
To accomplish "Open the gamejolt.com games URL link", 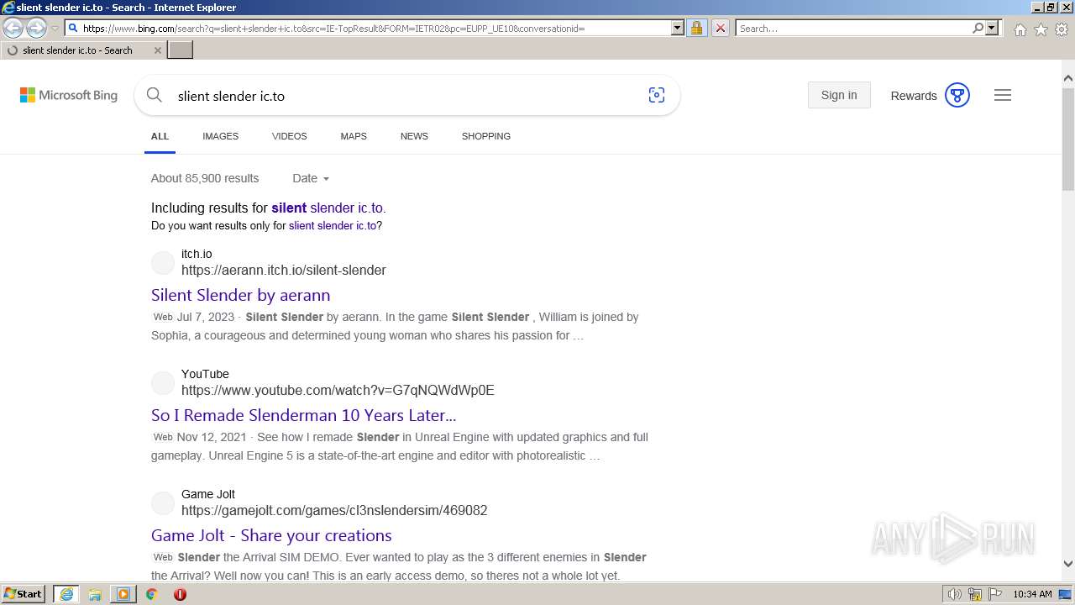I will point(334,511).
